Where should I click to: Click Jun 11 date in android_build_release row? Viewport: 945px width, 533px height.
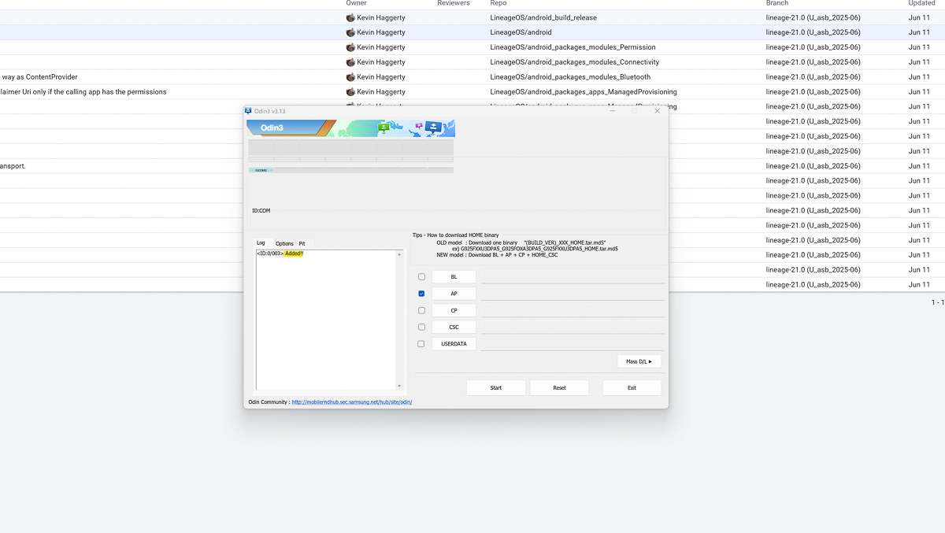(x=919, y=17)
